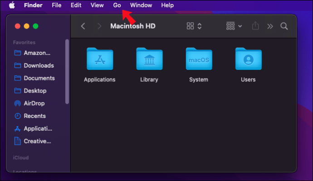Select Desktop in the sidebar

(x=35, y=91)
